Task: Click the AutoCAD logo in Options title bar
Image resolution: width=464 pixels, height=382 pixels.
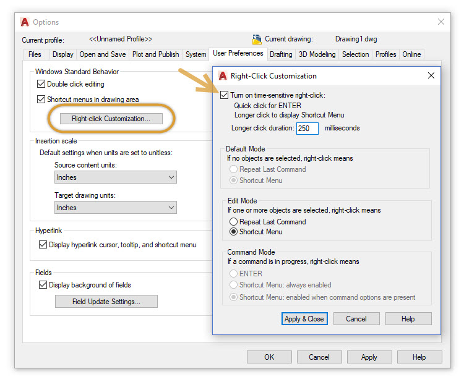Action: [x=25, y=22]
